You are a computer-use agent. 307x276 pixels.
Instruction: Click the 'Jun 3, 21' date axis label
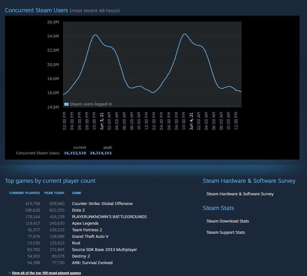[101, 121]
